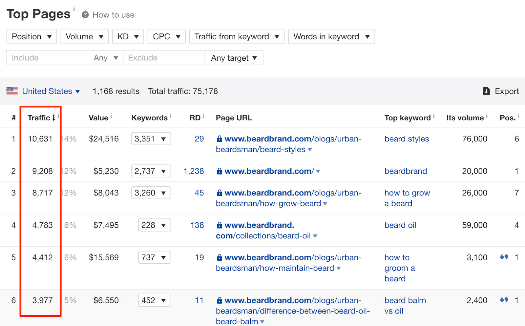525x326 pixels.
Task: Open the Volume filter dropdown
Action: [85, 36]
